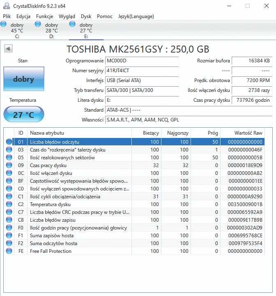Click status orb for attribute F0 row
Viewport: 276px width, 296px height.
(x=9, y=228)
